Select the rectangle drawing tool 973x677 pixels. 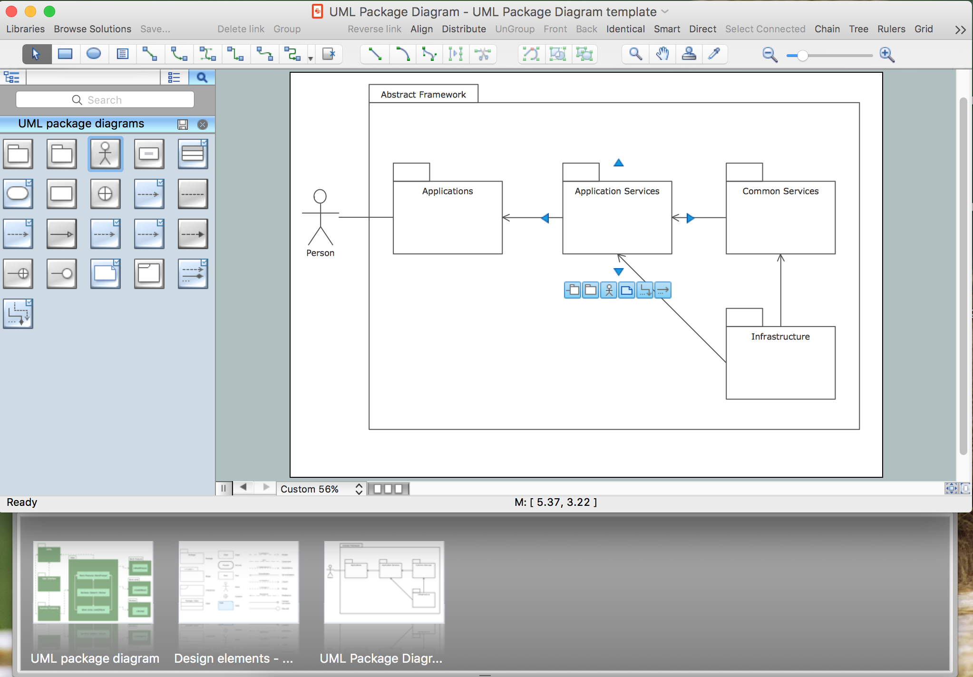coord(65,54)
